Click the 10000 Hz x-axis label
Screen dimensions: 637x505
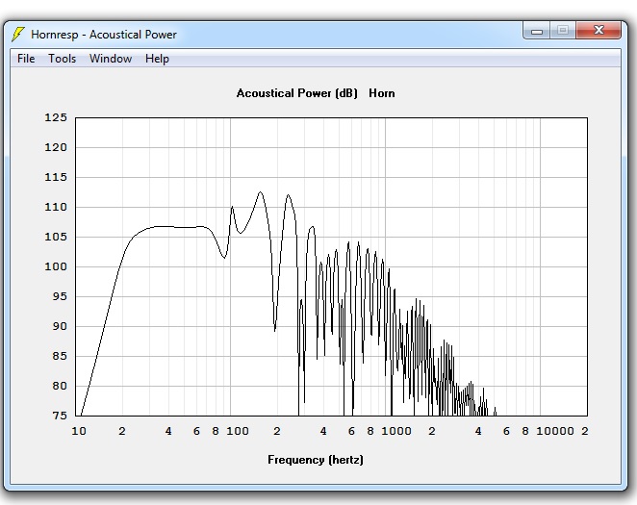555,431
